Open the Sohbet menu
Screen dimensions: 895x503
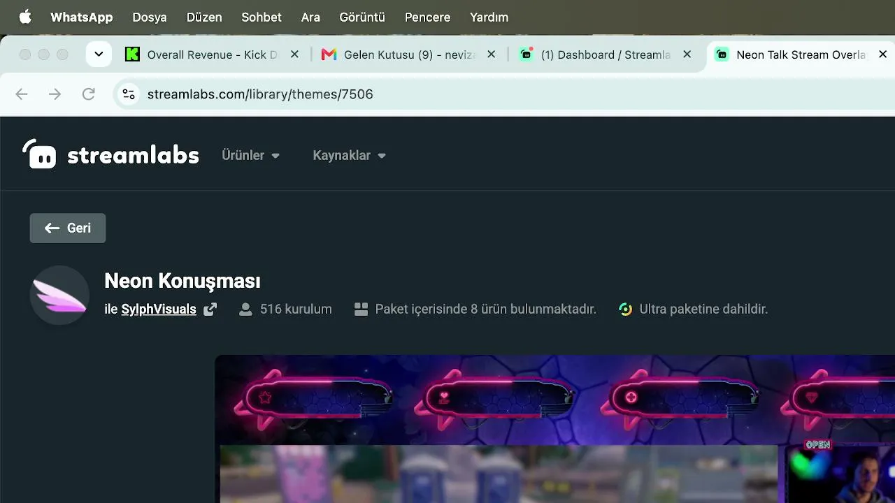pos(262,17)
